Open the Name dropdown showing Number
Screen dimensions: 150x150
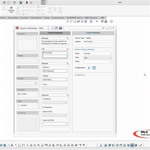tap(98, 53)
